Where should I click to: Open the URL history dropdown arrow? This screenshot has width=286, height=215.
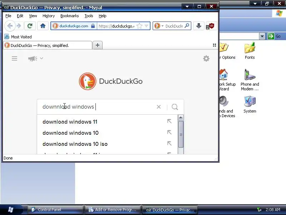pyautogui.click(x=146, y=26)
